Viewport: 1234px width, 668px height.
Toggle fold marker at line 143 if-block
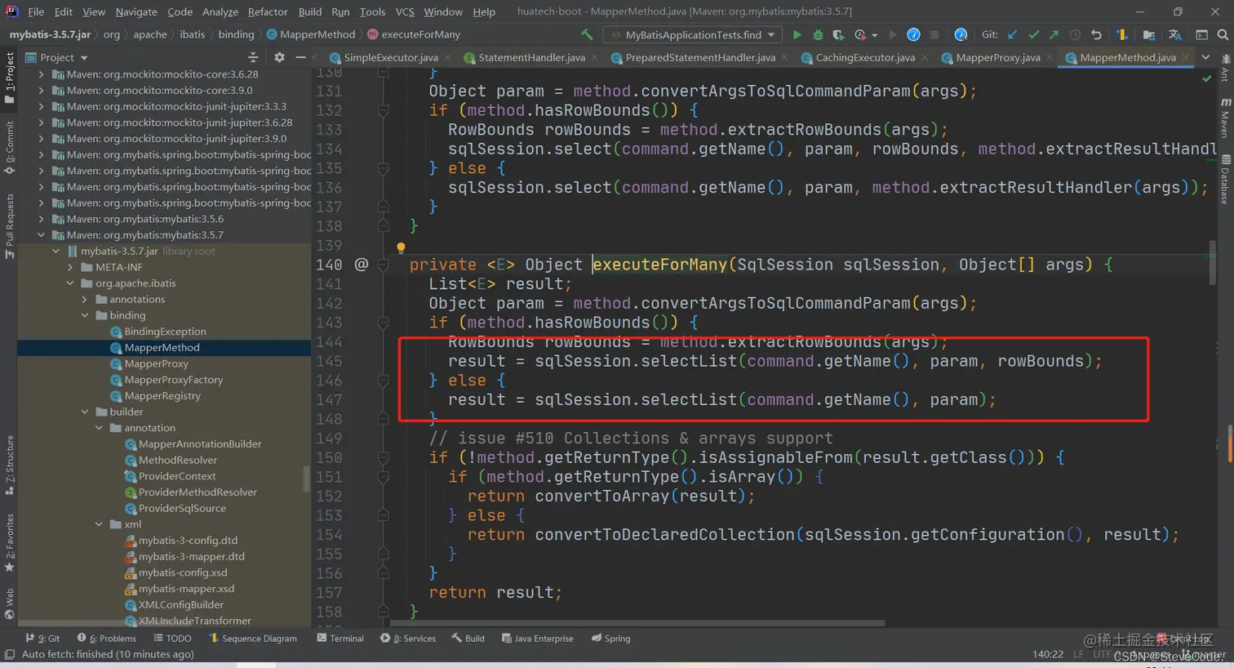click(383, 323)
